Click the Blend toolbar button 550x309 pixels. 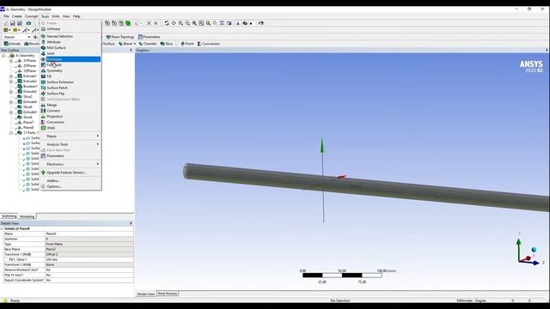(125, 44)
